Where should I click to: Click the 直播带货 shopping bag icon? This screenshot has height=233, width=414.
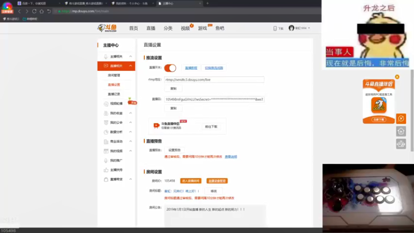pos(106,179)
